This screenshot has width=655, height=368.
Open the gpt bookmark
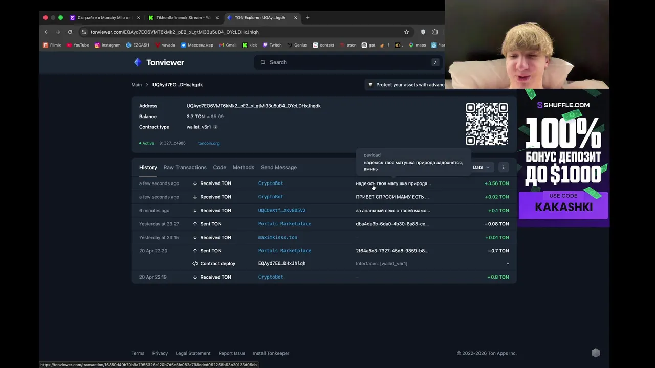368,45
